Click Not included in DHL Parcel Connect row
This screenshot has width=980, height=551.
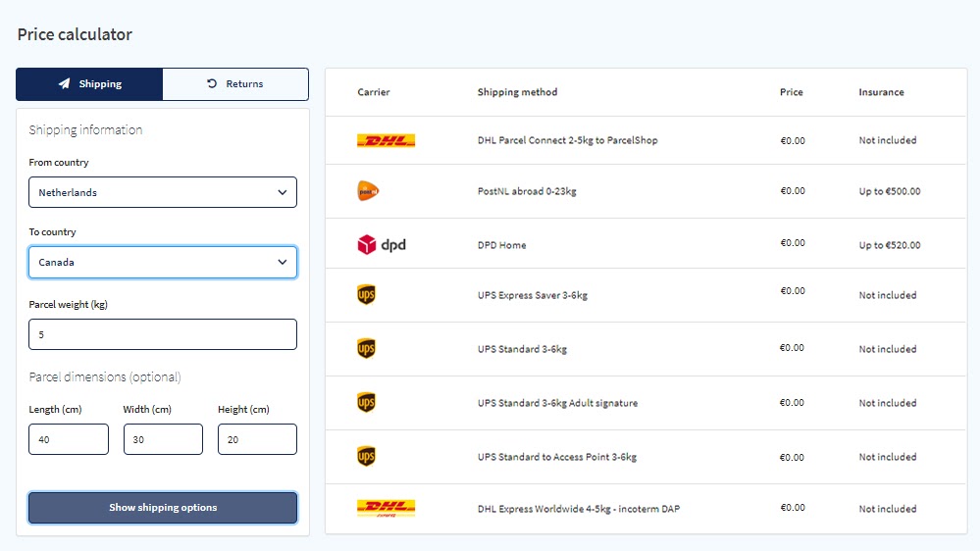point(888,140)
